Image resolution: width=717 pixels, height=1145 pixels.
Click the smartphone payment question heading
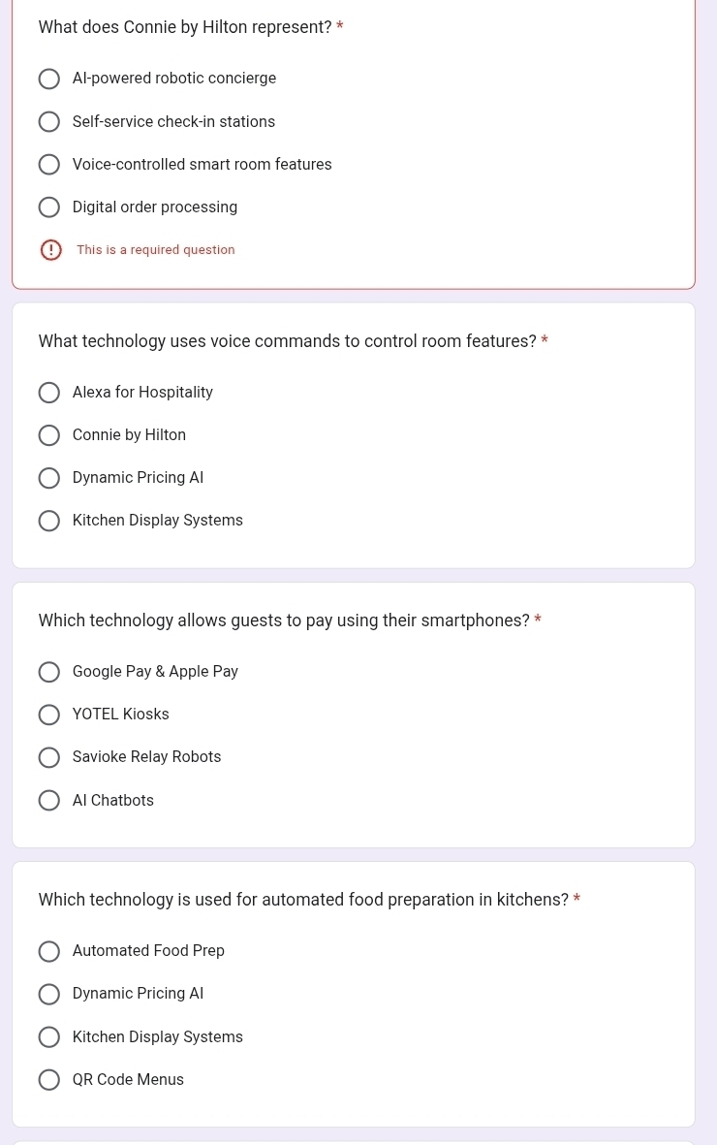(x=284, y=620)
